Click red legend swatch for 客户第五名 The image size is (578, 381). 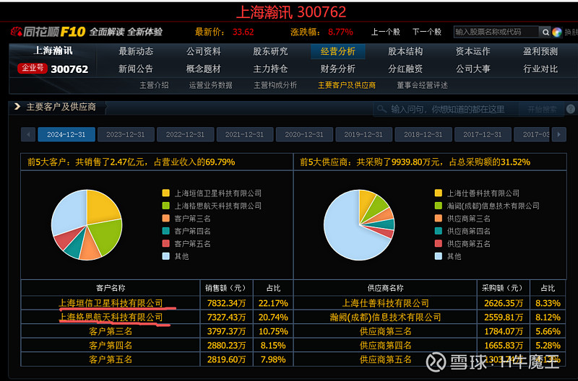pyautogui.click(x=166, y=243)
